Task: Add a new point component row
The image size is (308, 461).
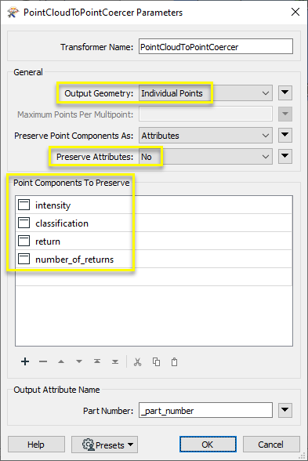Action: (x=25, y=361)
